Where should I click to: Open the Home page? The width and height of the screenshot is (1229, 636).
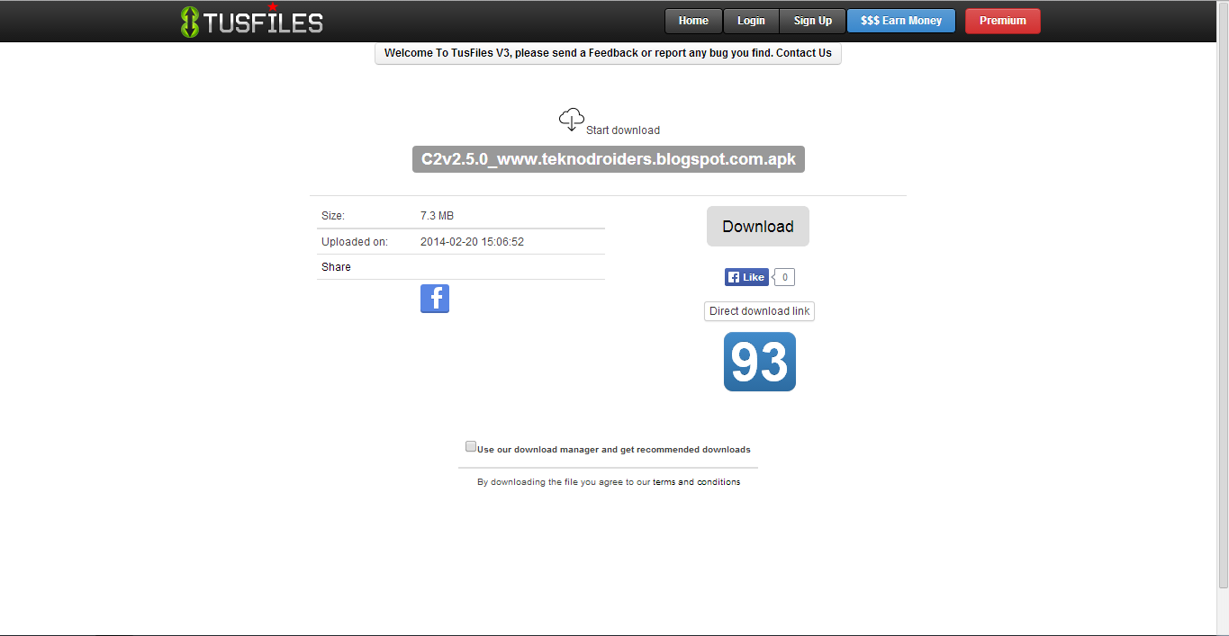point(692,20)
